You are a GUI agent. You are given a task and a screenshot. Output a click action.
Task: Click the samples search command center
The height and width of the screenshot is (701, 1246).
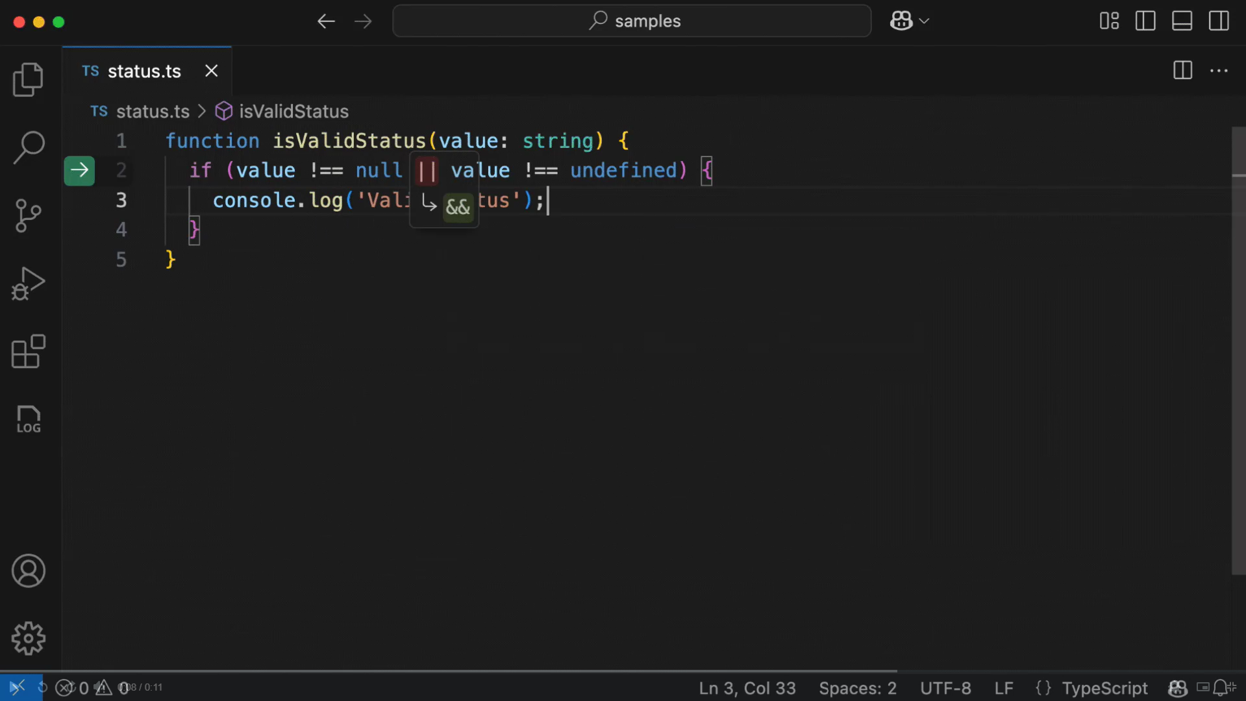click(x=632, y=21)
